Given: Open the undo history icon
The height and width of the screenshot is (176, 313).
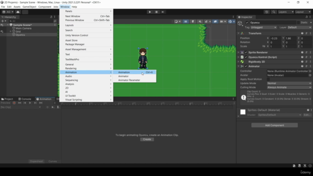Looking at the screenshot, I should point(267,12).
